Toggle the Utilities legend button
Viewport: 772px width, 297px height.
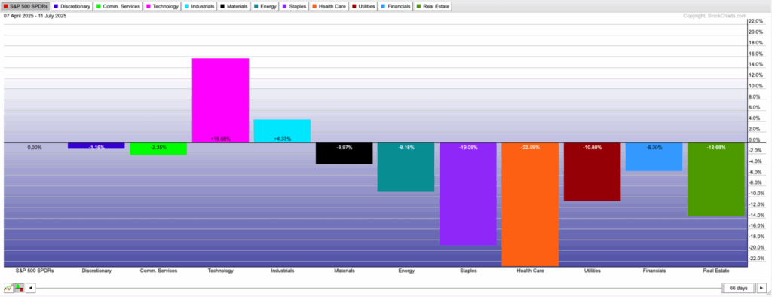[364, 6]
